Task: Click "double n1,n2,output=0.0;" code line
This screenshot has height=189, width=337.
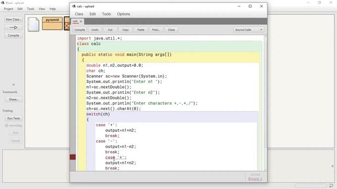Action: tap(115, 65)
